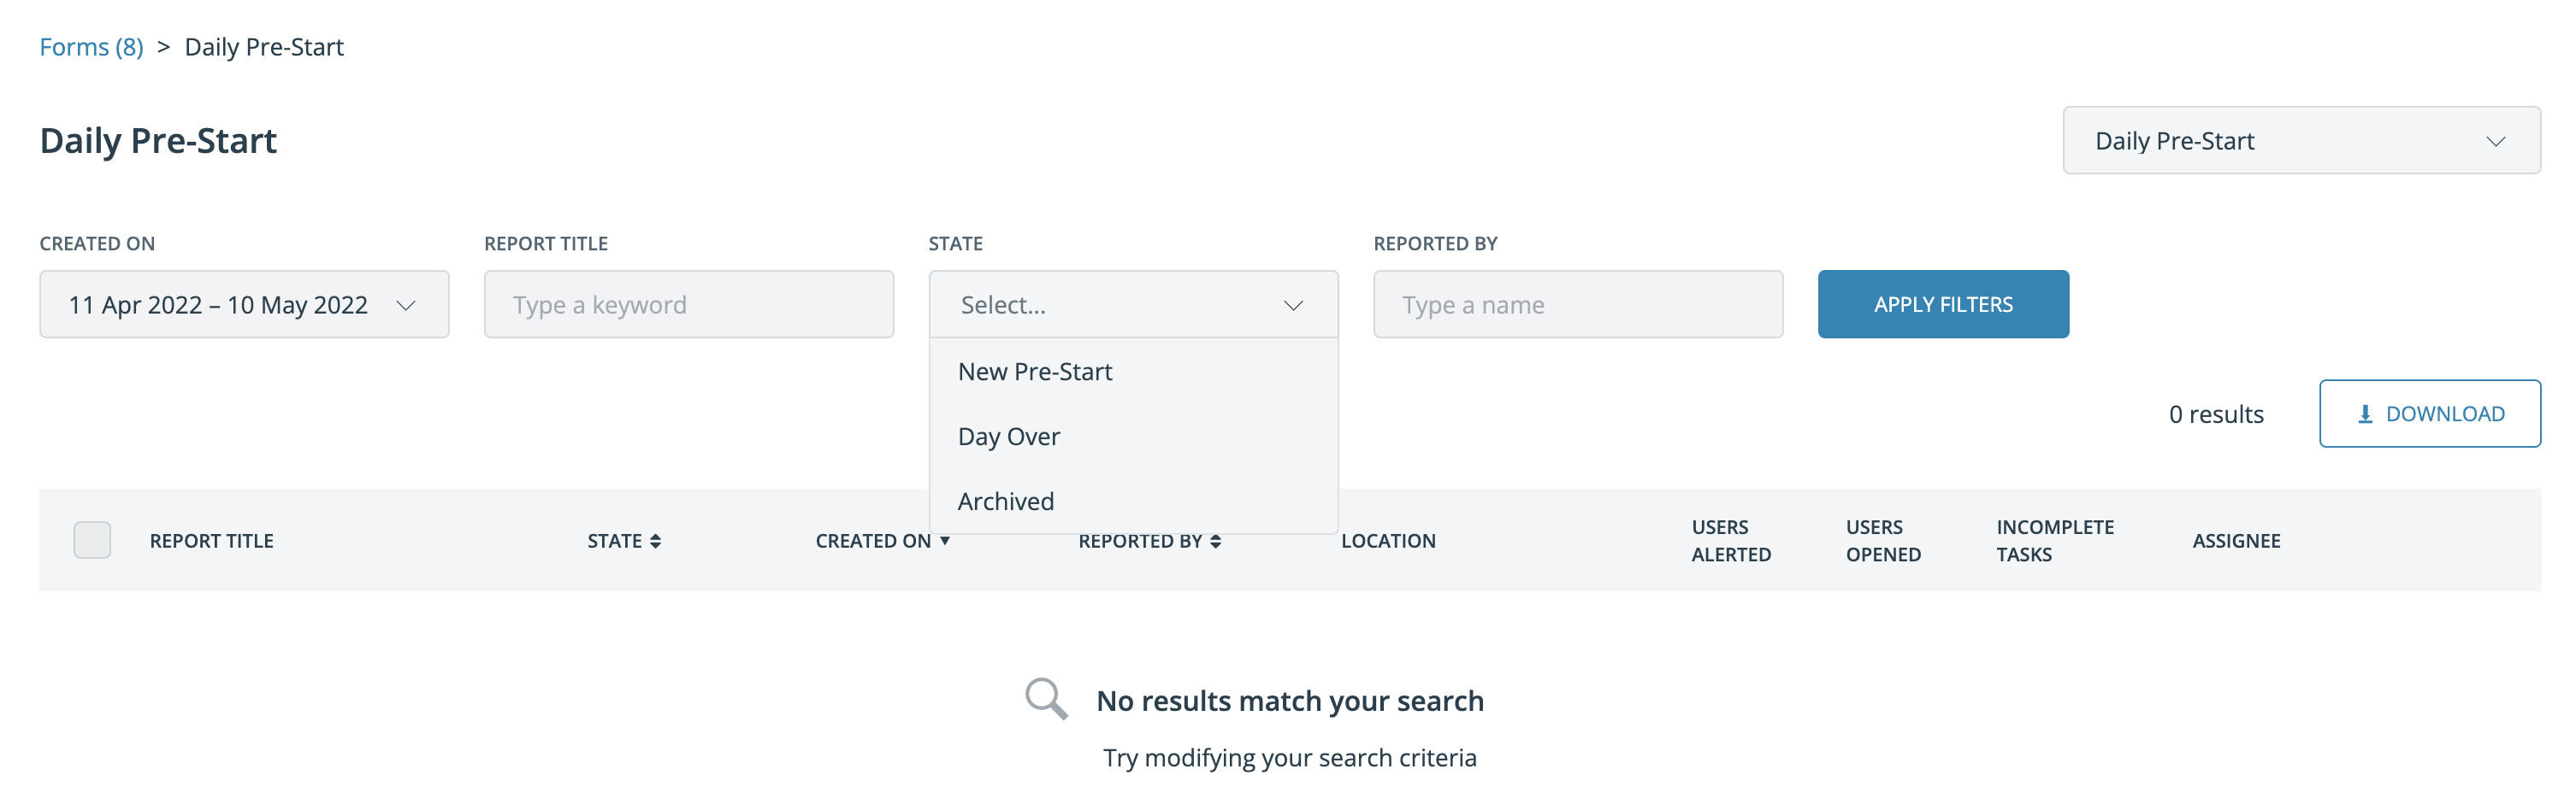The image size is (2576, 810).
Task: Click the download arrow icon
Action: pyautogui.click(x=2365, y=414)
